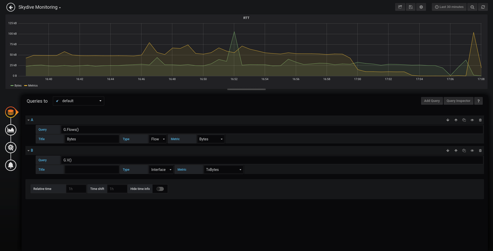Open query B Type Interface dropdown

point(161,170)
